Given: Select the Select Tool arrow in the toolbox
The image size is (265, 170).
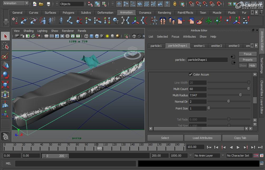Looking at the screenshot, I should pos(5,36).
